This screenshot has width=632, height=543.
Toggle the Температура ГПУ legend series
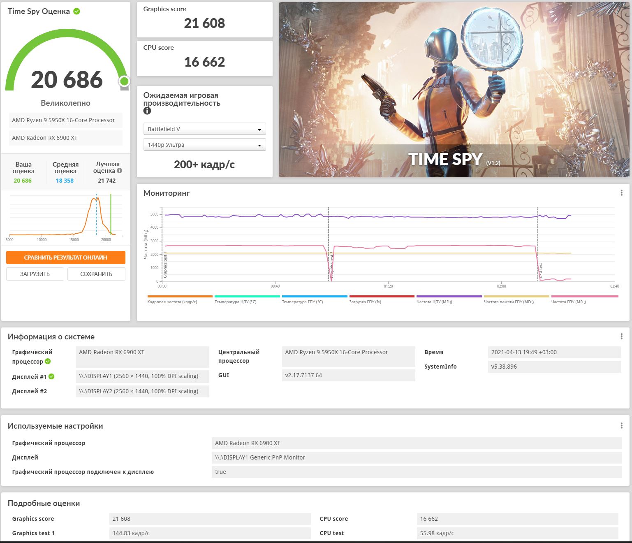point(315,299)
